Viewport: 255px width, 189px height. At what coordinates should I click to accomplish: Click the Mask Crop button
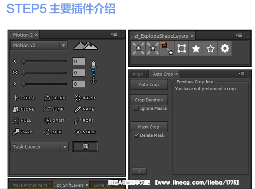tap(149, 127)
